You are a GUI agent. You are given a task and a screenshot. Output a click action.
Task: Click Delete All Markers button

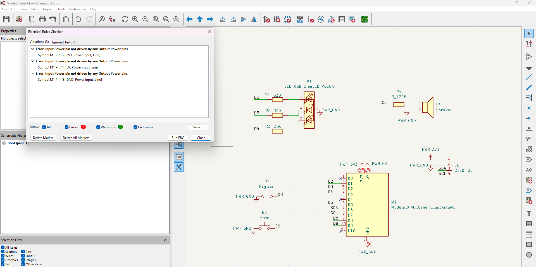[76, 138]
